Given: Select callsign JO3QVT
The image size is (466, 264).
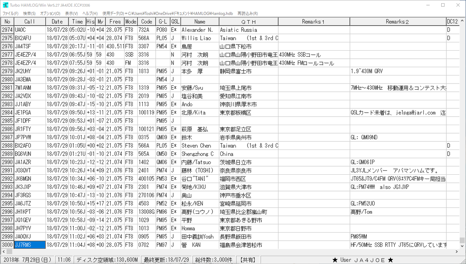Looking at the screenshot, I should [30, 171].
